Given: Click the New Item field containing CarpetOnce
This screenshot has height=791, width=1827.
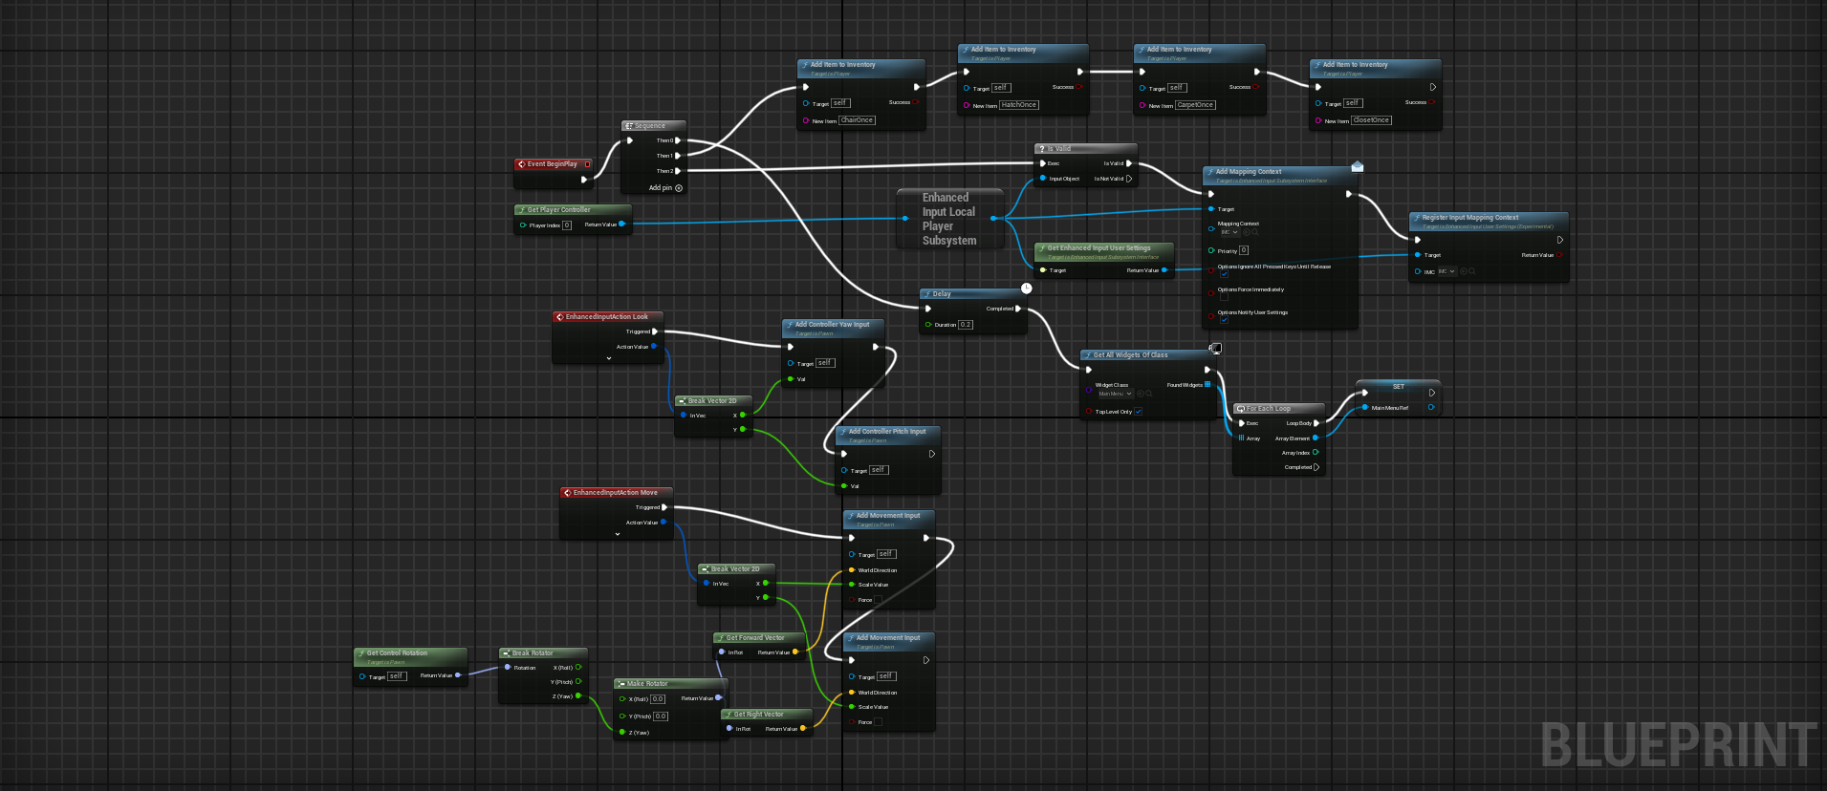Looking at the screenshot, I should click(1195, 105).
